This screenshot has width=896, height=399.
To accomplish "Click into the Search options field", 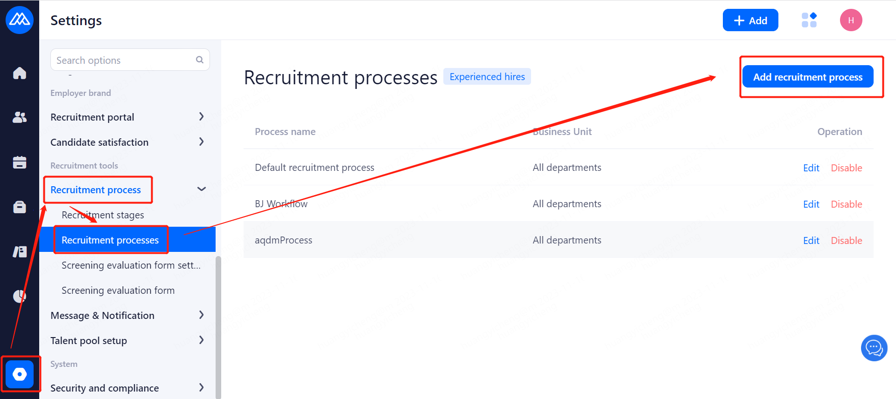I will pos(124,60).
